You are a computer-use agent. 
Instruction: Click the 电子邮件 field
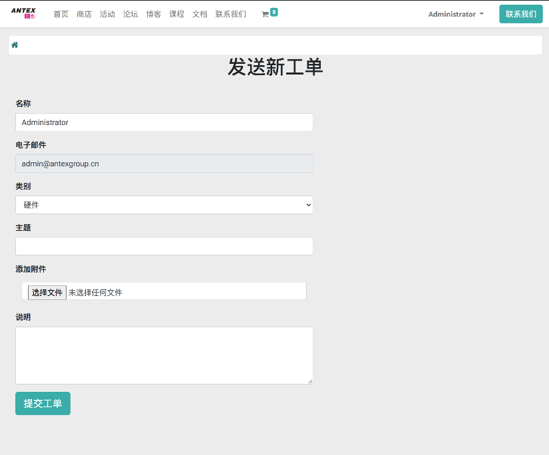[x=164, y=164]
